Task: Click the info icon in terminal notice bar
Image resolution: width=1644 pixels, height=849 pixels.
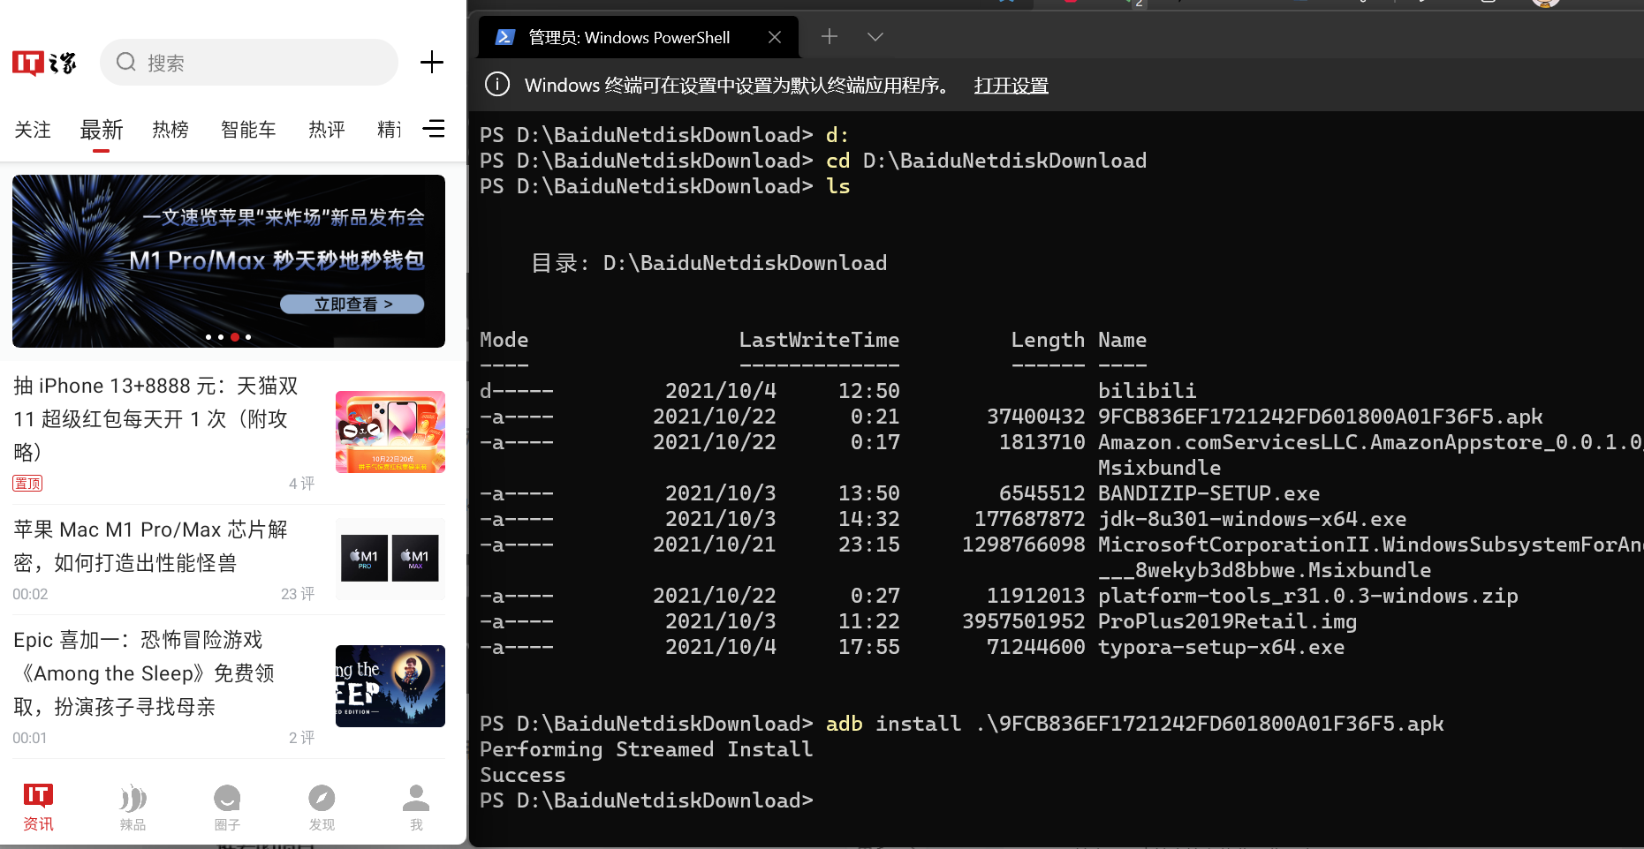Action: 497,85
